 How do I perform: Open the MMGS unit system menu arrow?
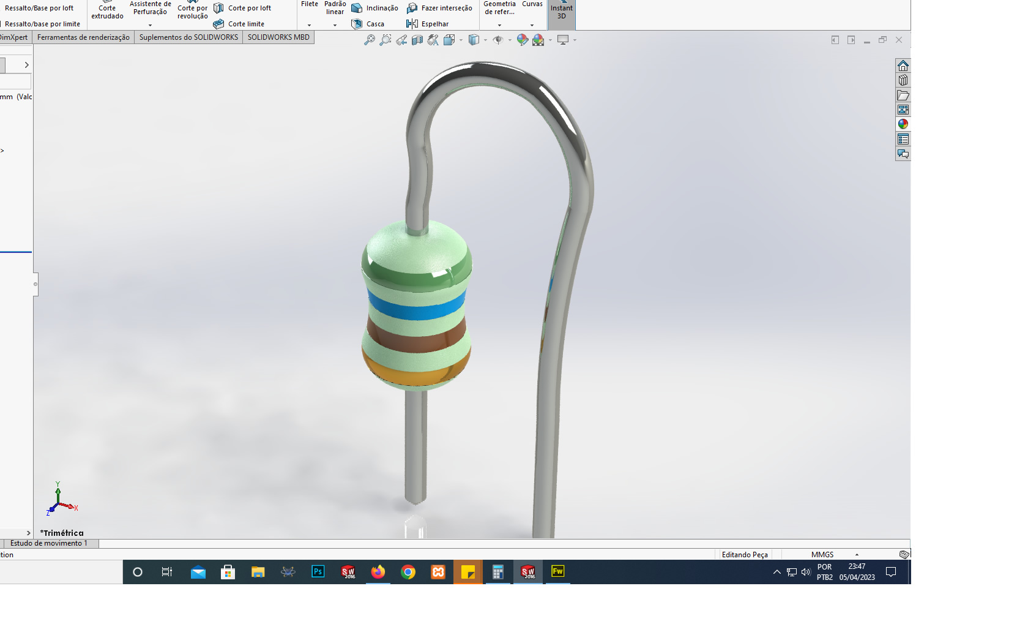click(857, 555)
